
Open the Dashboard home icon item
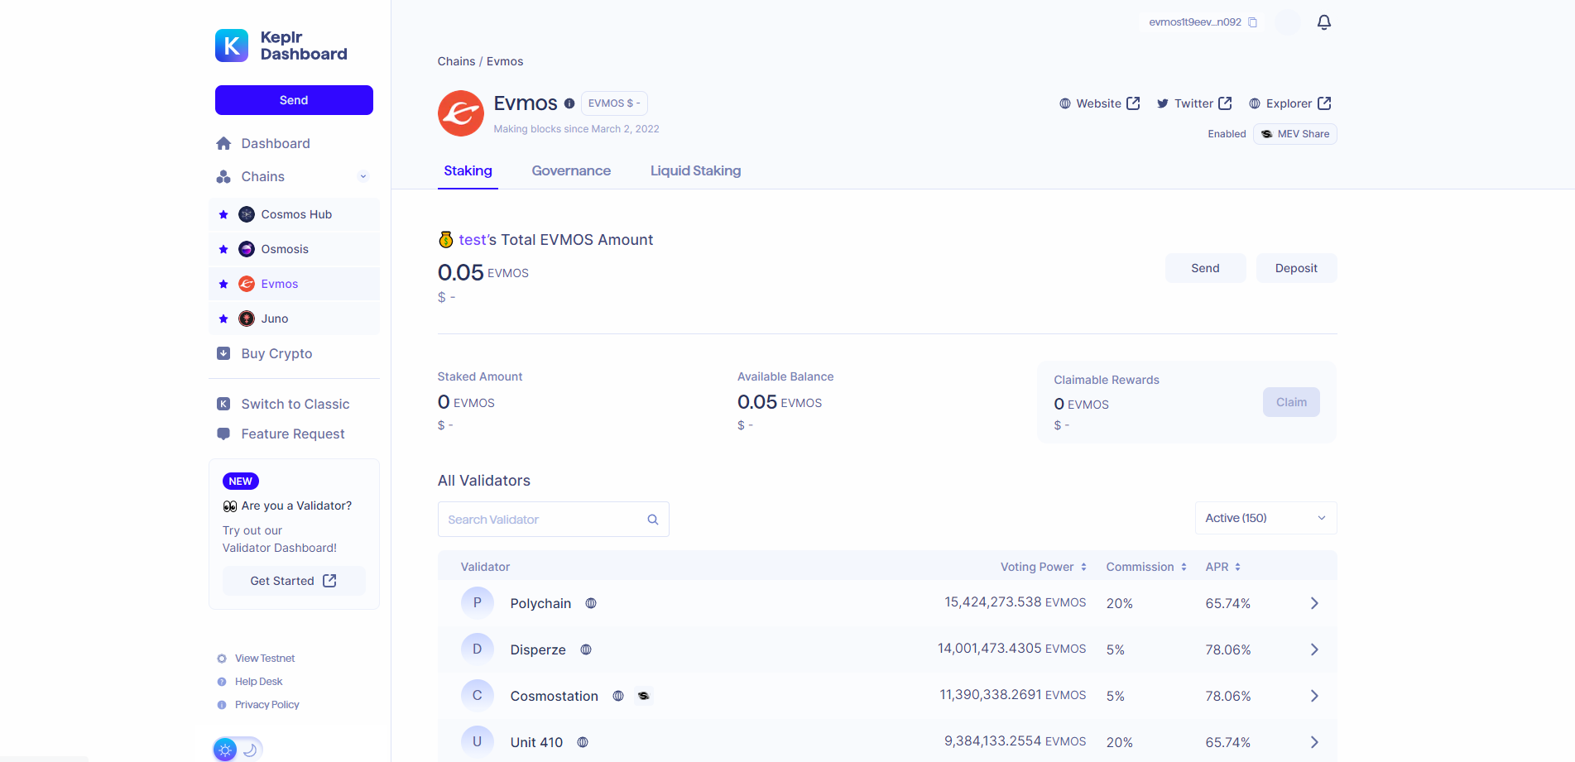pos(223,143)
